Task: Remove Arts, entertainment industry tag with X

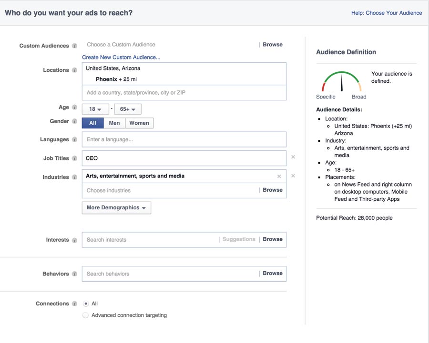Action: [x=279, y=176]
